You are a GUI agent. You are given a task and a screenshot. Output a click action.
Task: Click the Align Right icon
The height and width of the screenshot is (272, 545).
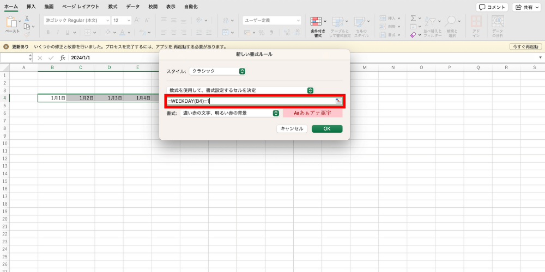pyautogui.click(x=183, y=32)
